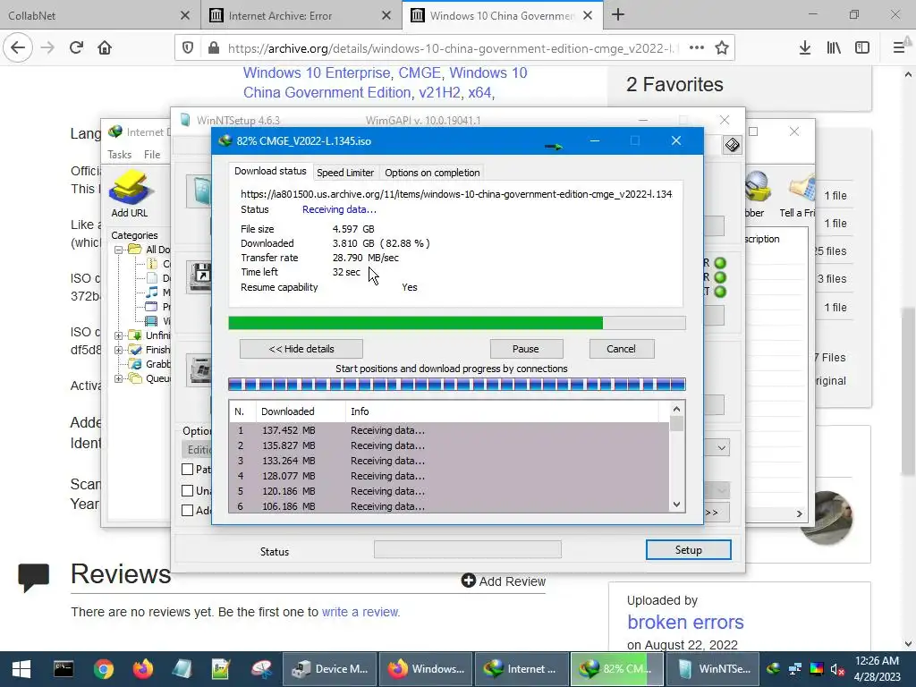Click the blue connections progress strip
The width and height of the screenshot is (916, 687).
pyautogui.click(x=457, y=384)
